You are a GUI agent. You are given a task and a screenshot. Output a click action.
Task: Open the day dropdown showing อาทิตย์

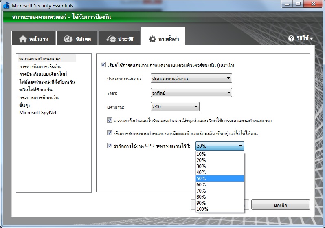pyautogui.click(x=191, y=93)
